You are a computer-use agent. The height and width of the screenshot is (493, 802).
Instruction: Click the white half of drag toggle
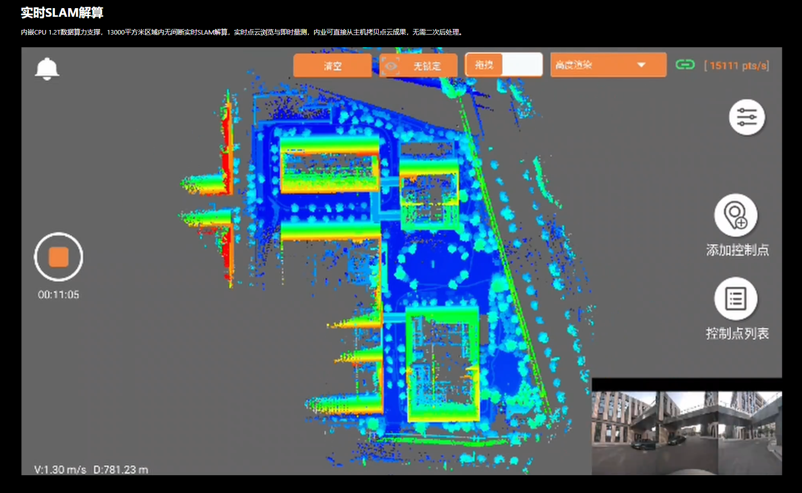tap(522, 65)
